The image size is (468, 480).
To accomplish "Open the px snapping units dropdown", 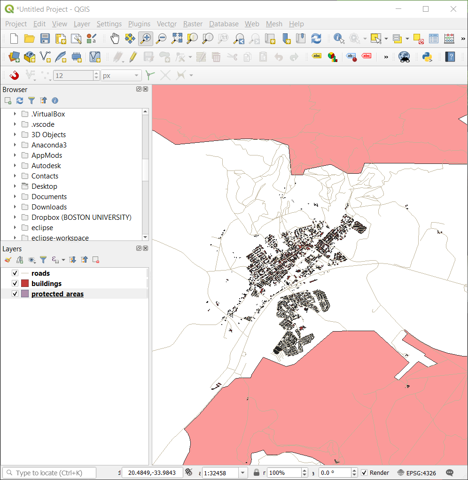I will tap(137, 76).
